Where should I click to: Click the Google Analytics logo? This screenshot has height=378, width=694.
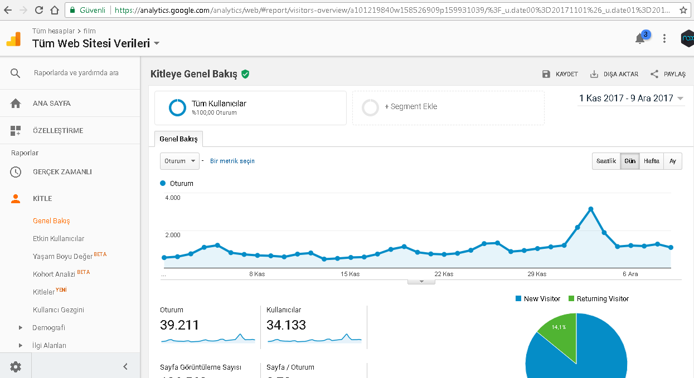[x=13, y=39]
